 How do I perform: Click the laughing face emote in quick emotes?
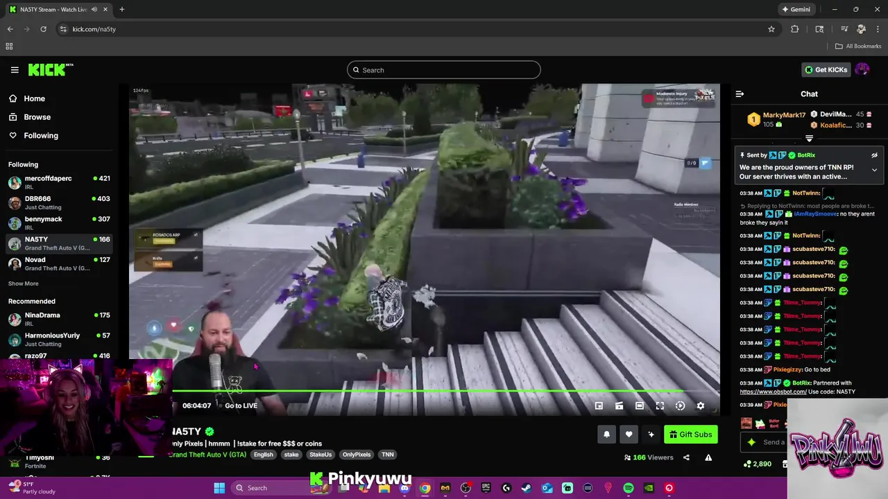coord(746,423)
